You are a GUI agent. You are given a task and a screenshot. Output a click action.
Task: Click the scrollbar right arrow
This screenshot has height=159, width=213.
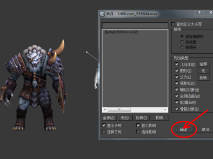[x=165, y=110]
